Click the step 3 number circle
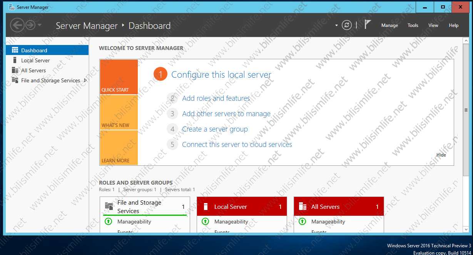The width and height of the screenshot is (473, 255). (x=172, y=113)
